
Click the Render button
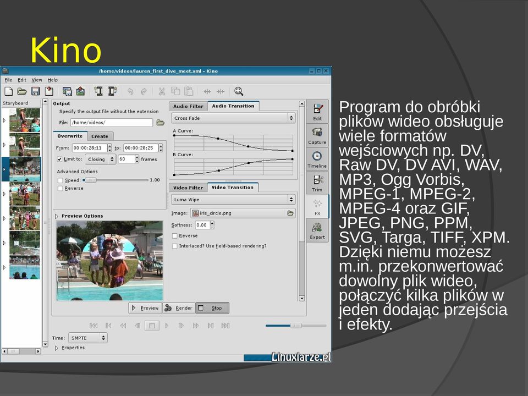tap(179, 308)
